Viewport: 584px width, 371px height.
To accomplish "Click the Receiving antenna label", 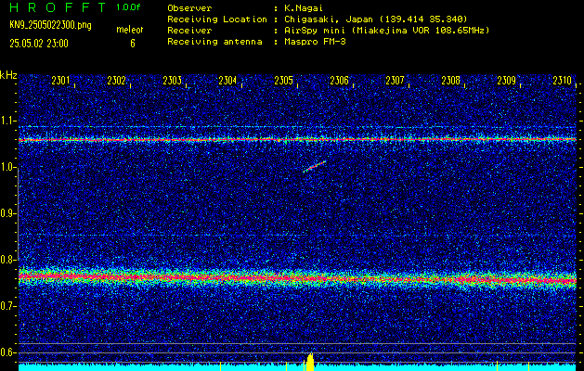I will pos(214,42).
